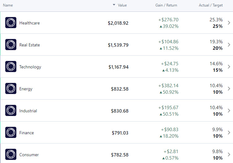Sort by Gain / Return column header
The height and width of the screenshot is (163, 233).
[x=166, y=5]
